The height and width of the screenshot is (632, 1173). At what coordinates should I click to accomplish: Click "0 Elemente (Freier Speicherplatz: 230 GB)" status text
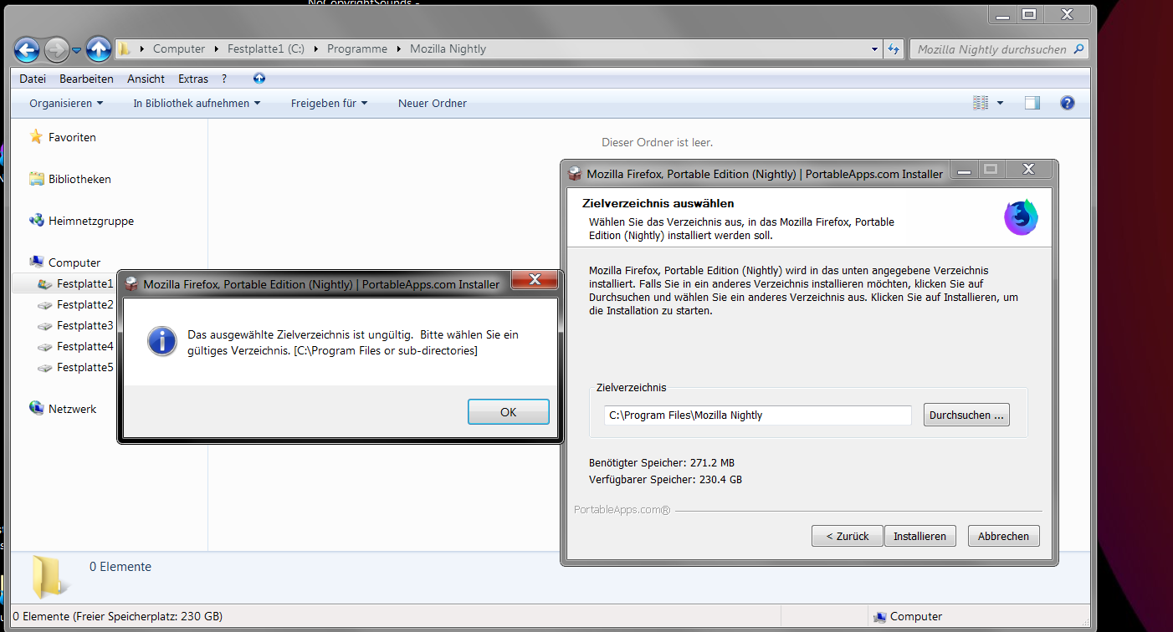point(117,616)
